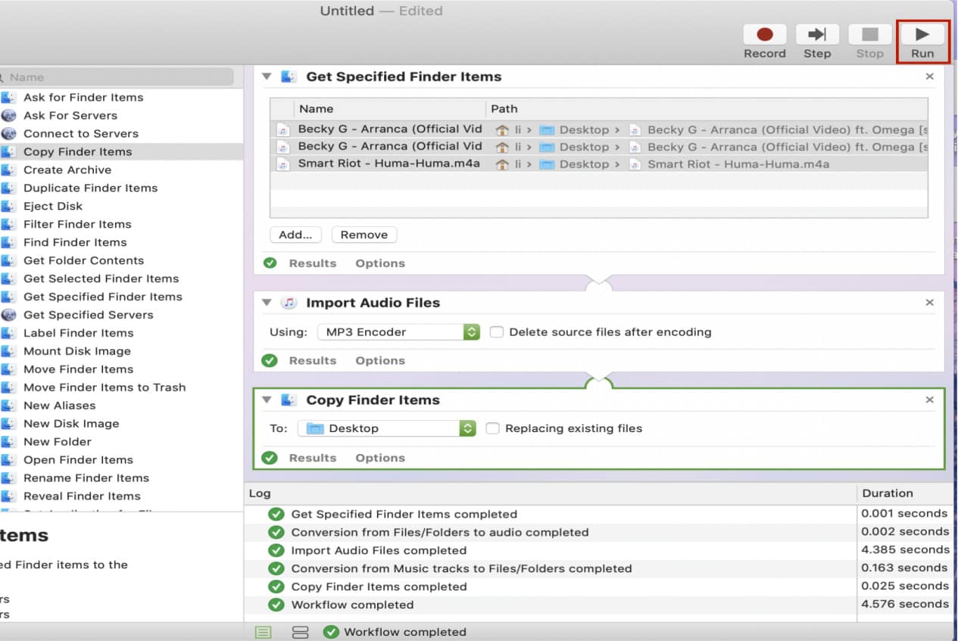The height and width of the screenshot is (641, 958).
Task: Click the Add... button
Action: pyautogui.click(x=295, y=235)
